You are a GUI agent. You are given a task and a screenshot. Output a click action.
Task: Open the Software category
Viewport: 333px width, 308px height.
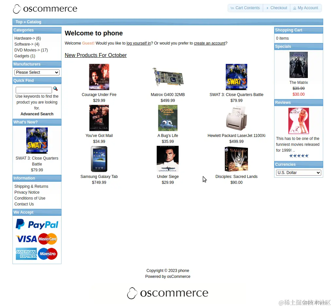point(24,44)
